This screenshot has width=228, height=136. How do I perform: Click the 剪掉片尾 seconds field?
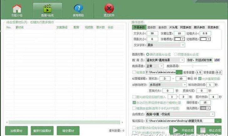click(x=202, y=91)
